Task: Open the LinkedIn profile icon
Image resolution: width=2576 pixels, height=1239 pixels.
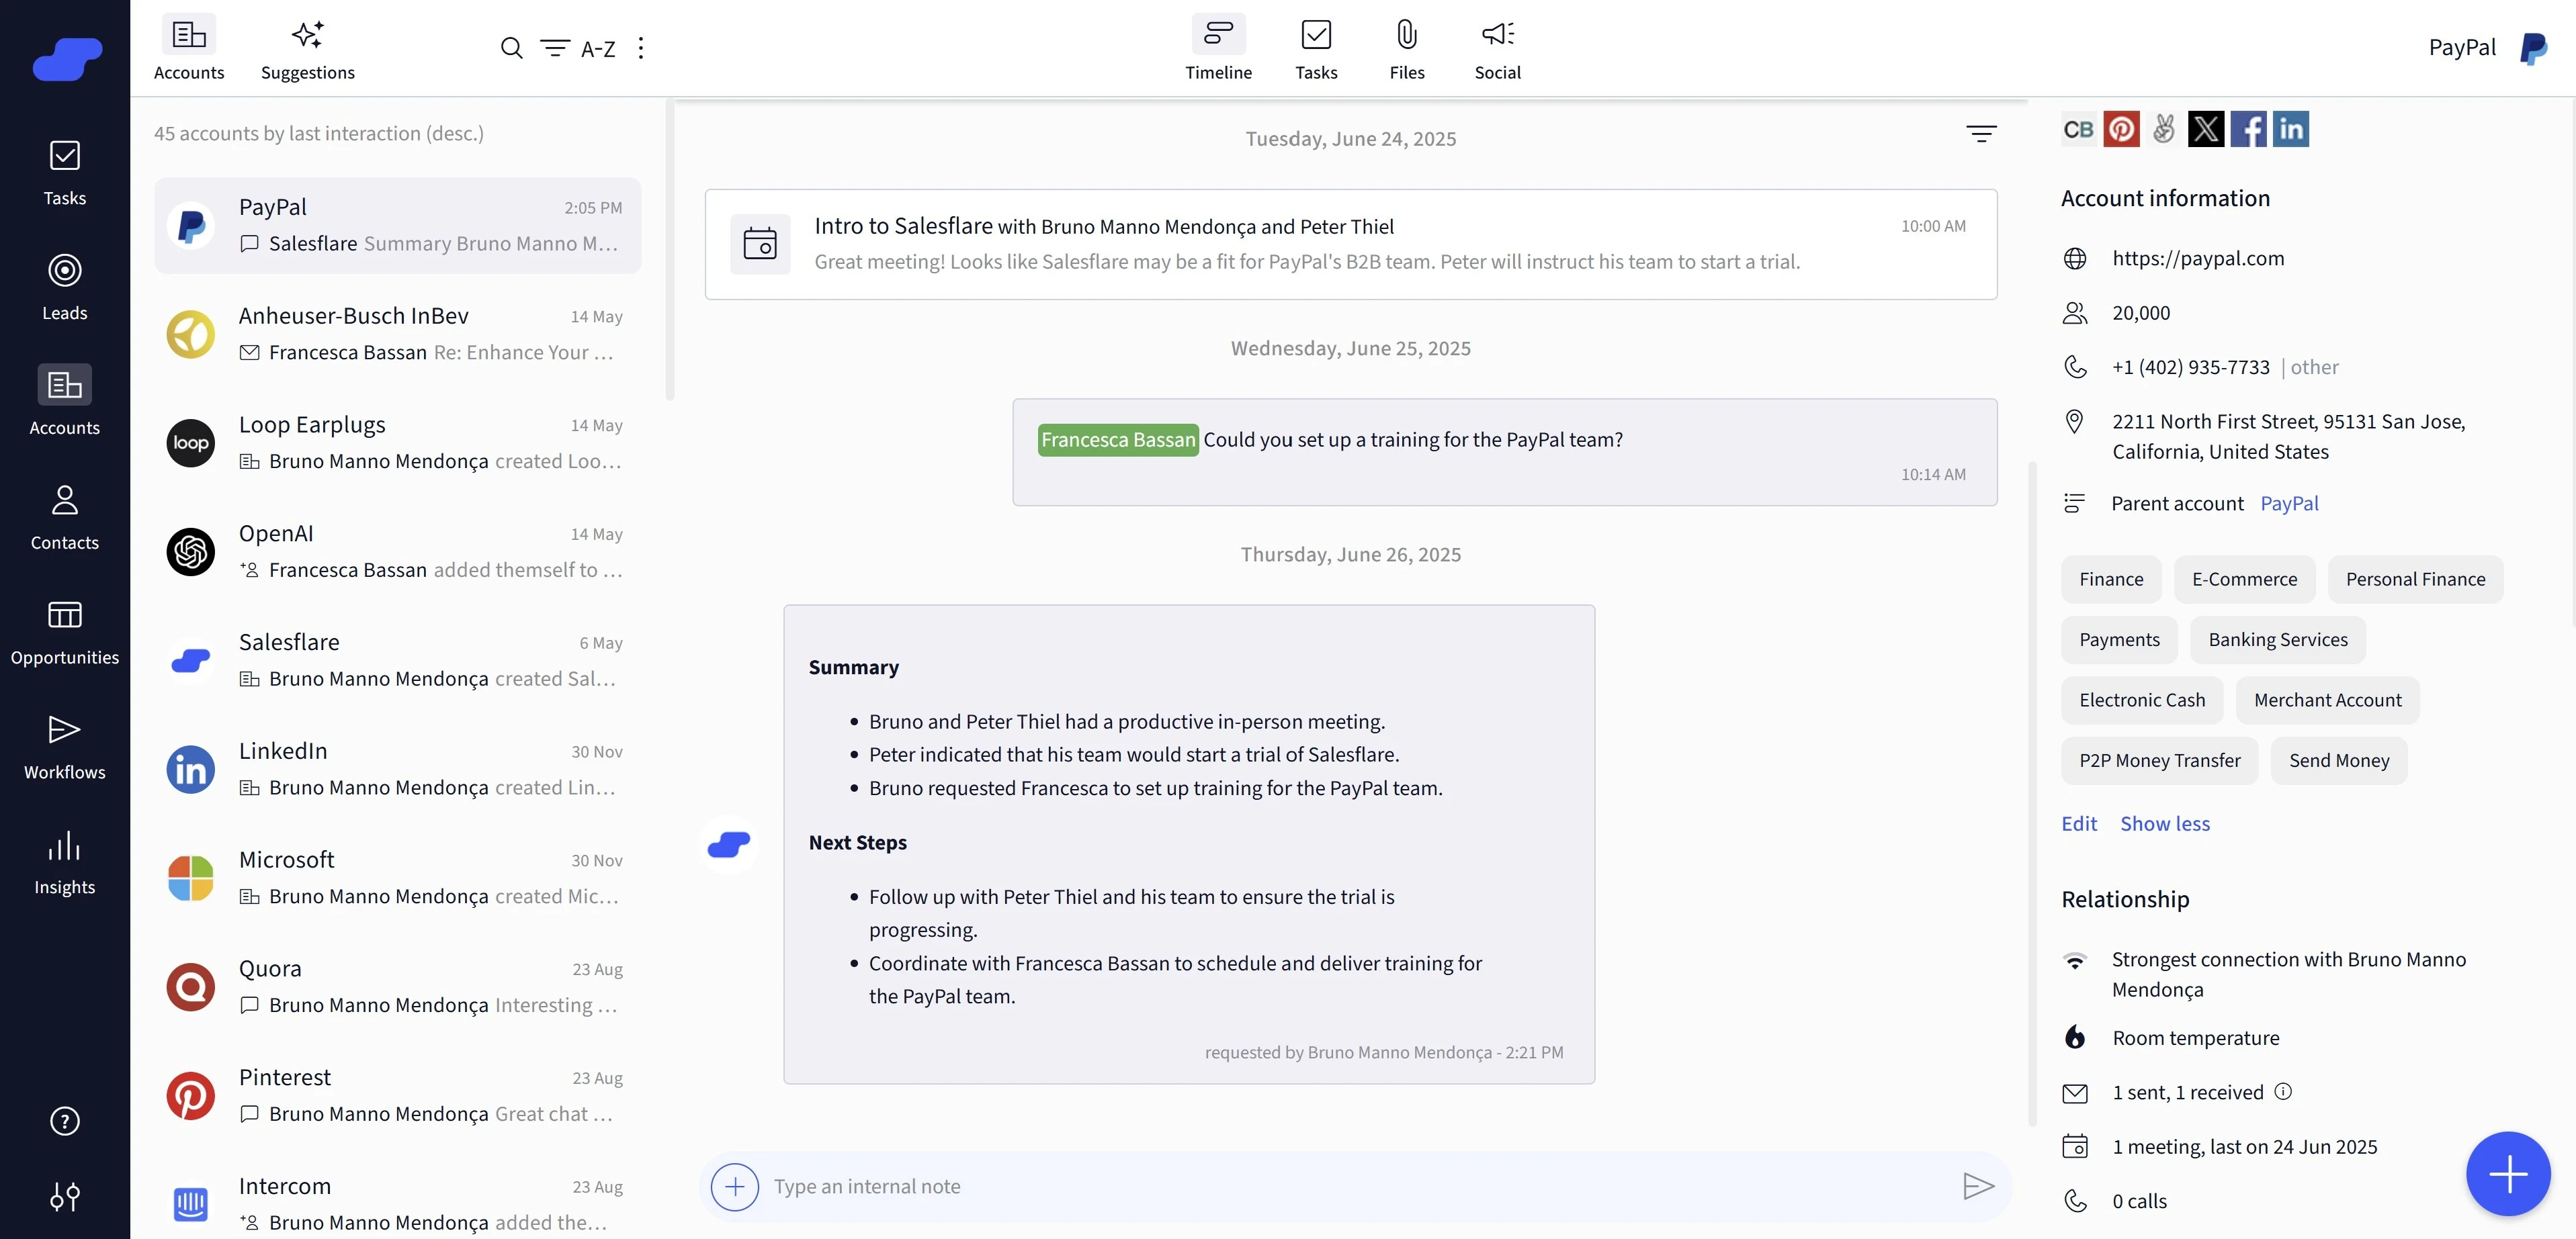Action: click(2291, 129)
